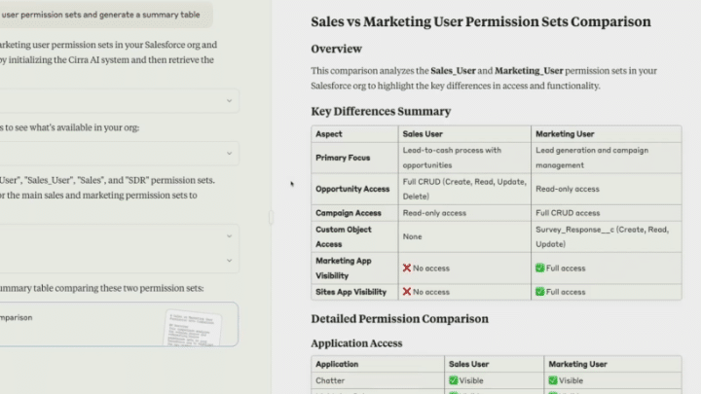
Task: Click red X icon in Marketing App Visibility row
Action: 407,268
